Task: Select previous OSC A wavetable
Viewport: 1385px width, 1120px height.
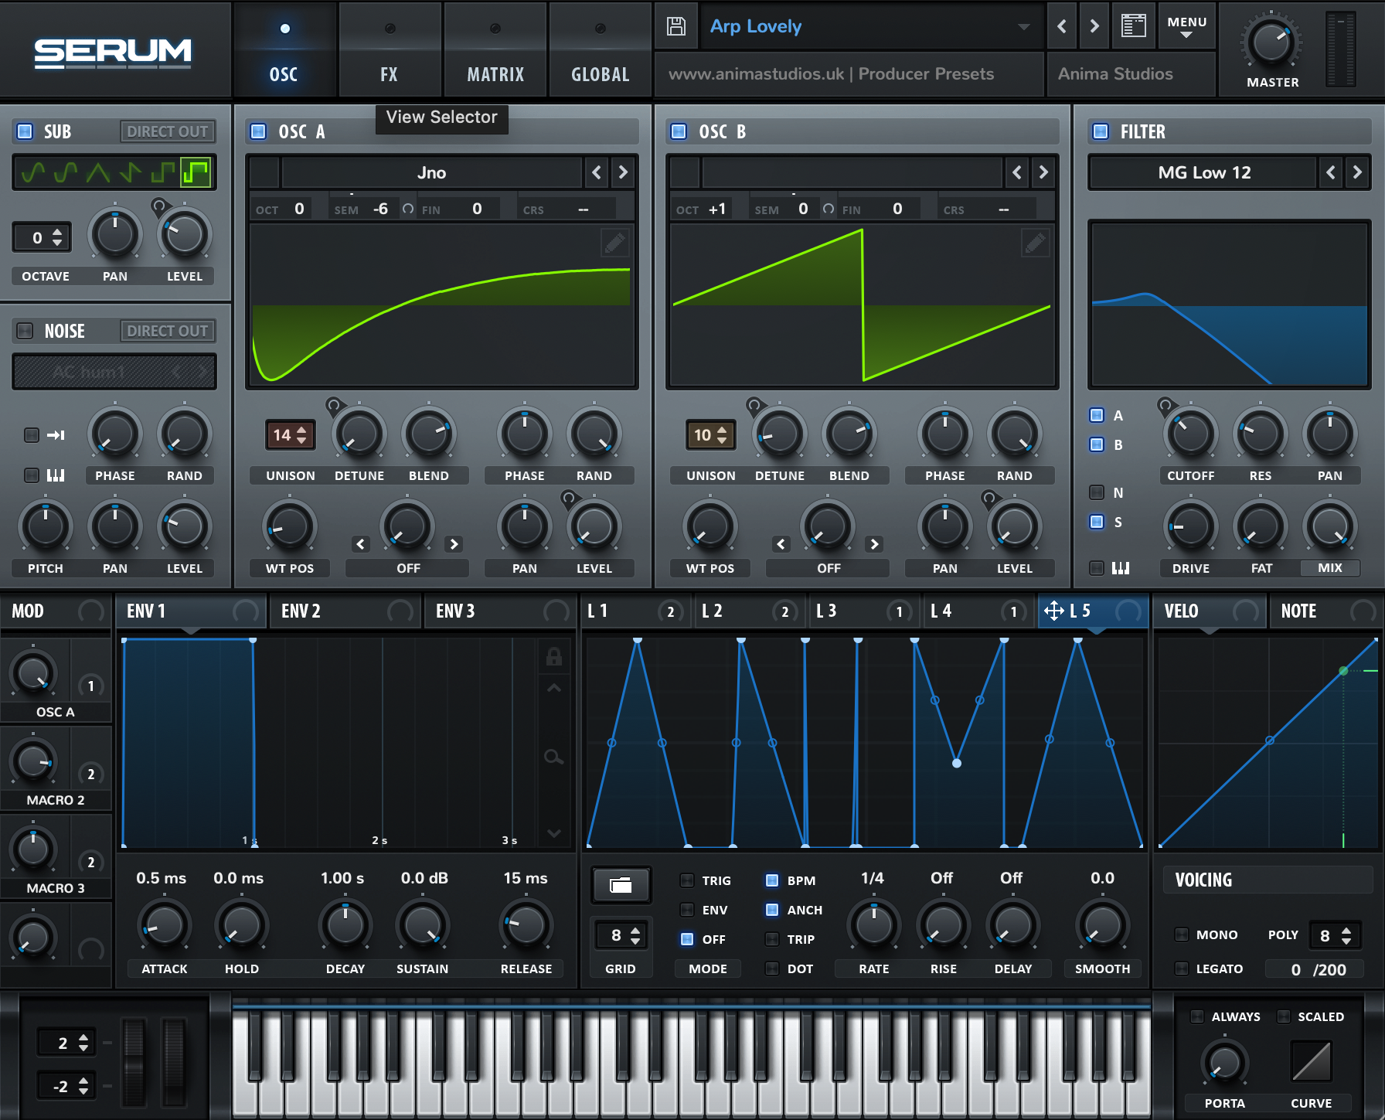Action: (x=597, y=172)
